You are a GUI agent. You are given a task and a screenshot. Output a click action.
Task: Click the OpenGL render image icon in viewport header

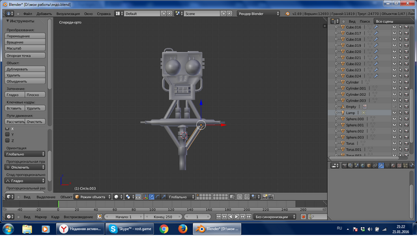265,197
